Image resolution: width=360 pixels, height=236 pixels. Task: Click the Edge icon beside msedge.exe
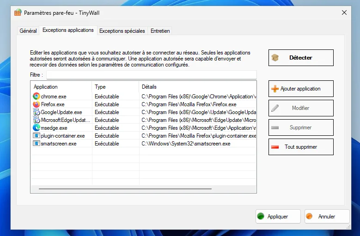point(36,128)
